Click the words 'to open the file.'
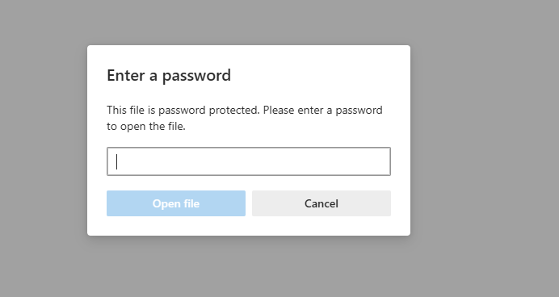Screen dimensions: 559x297 [x=146, y=127]
